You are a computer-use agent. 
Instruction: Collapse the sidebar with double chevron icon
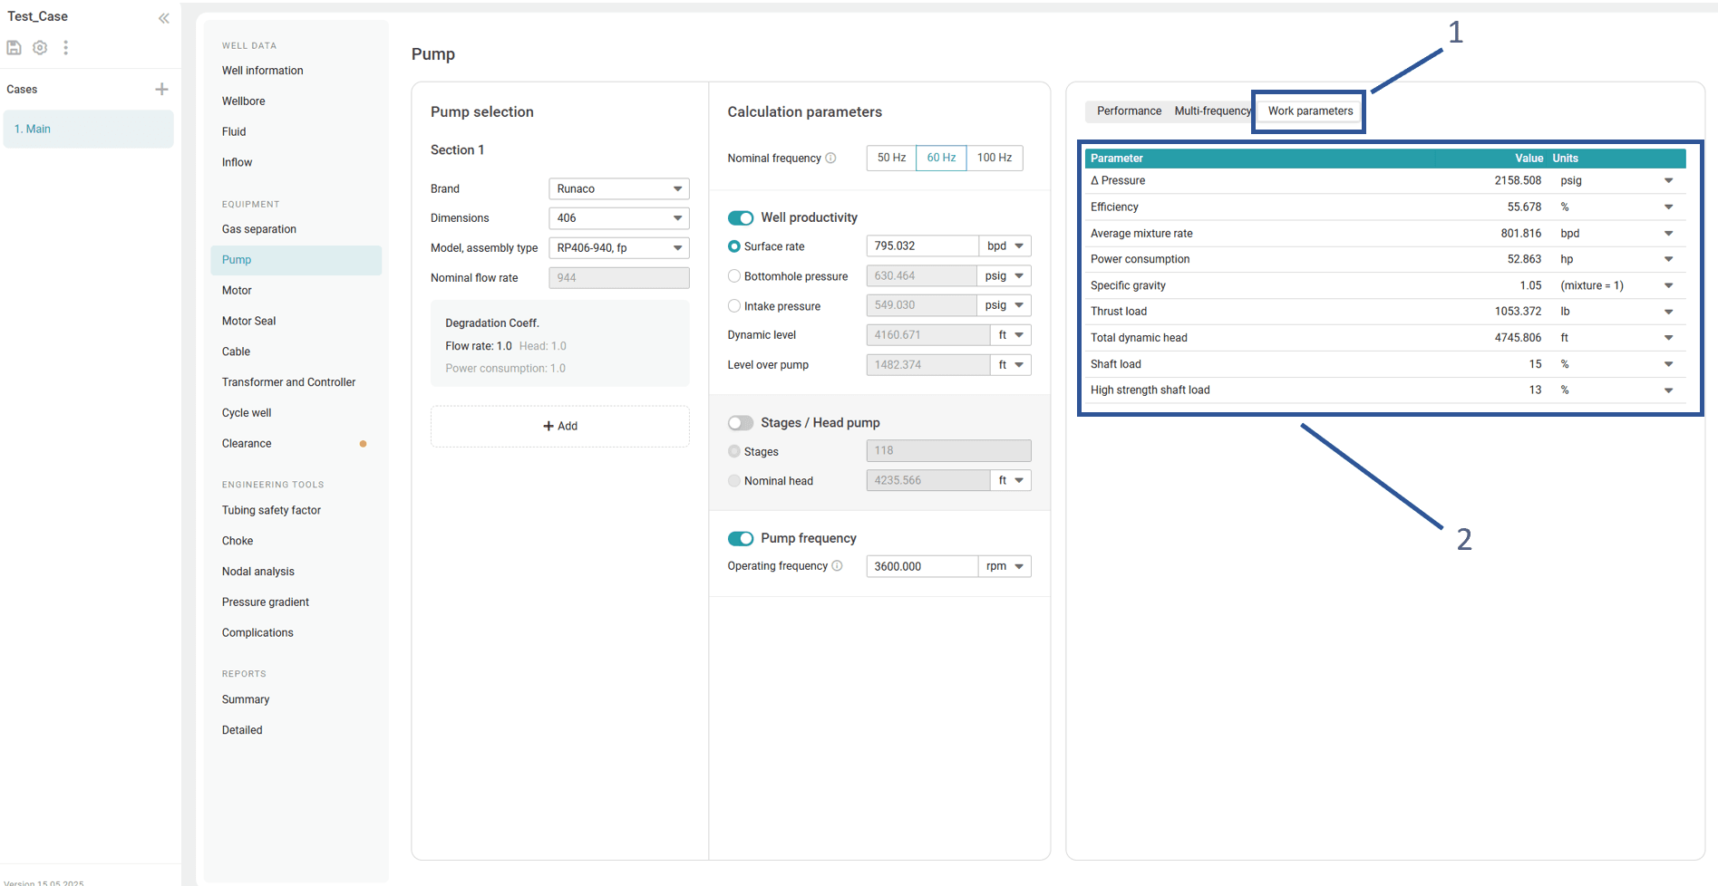point(164,18)
